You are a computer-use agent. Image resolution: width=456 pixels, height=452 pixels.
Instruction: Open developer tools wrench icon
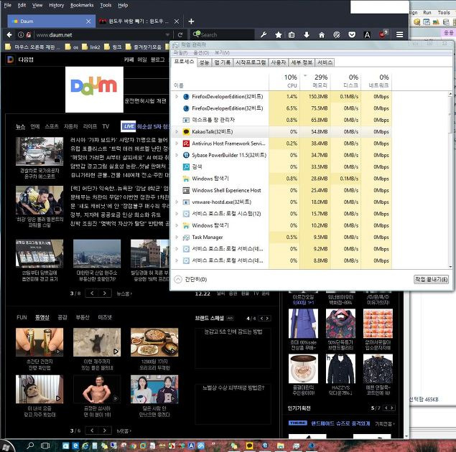click(264, 35)
